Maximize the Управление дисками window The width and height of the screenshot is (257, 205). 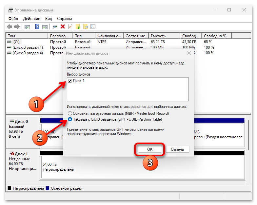[229, 10]
